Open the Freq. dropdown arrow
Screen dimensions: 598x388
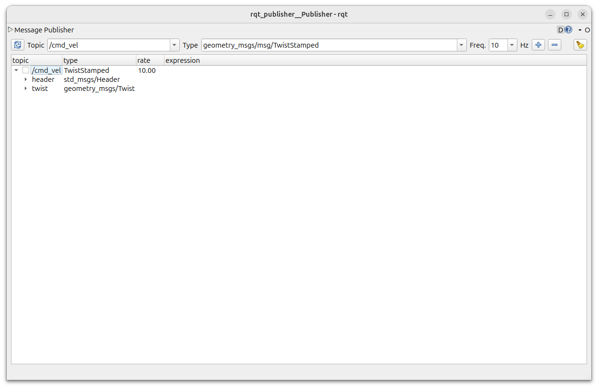point(512,45)
